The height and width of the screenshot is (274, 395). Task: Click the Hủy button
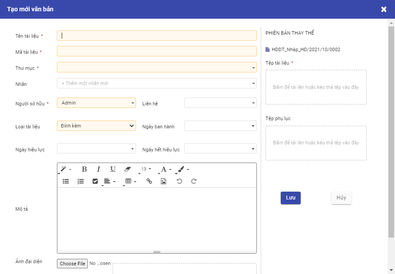[x=341, y=198]
